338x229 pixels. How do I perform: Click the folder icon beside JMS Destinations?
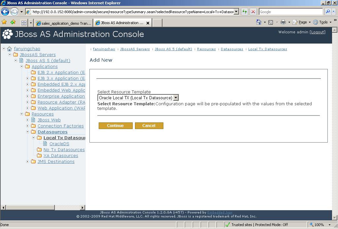(x=33, y=161)
